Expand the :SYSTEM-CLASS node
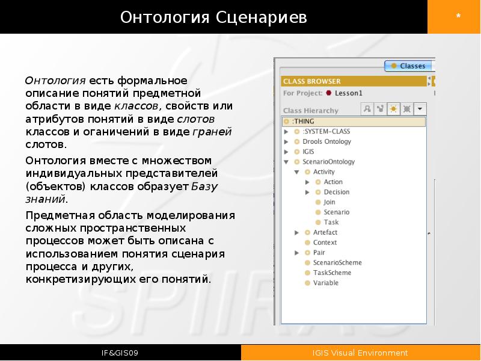This screenshot has width=481, height=361. [x=286, y=132]
